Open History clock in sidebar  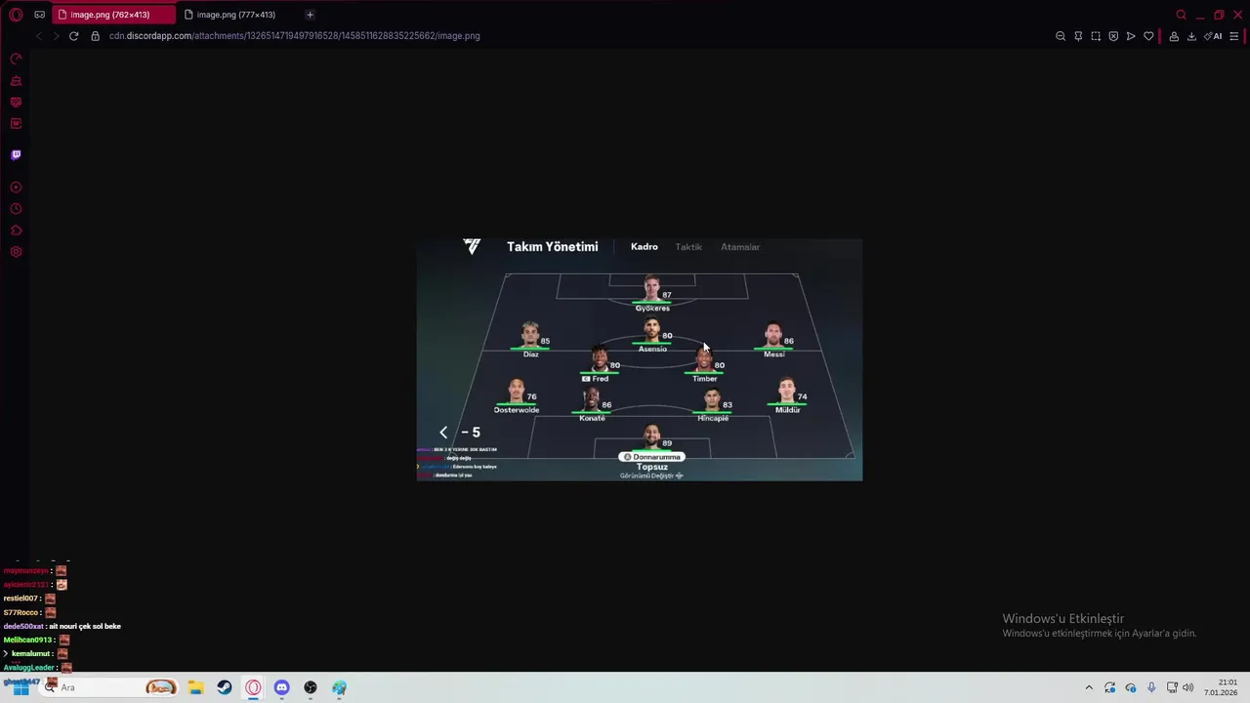16,209
